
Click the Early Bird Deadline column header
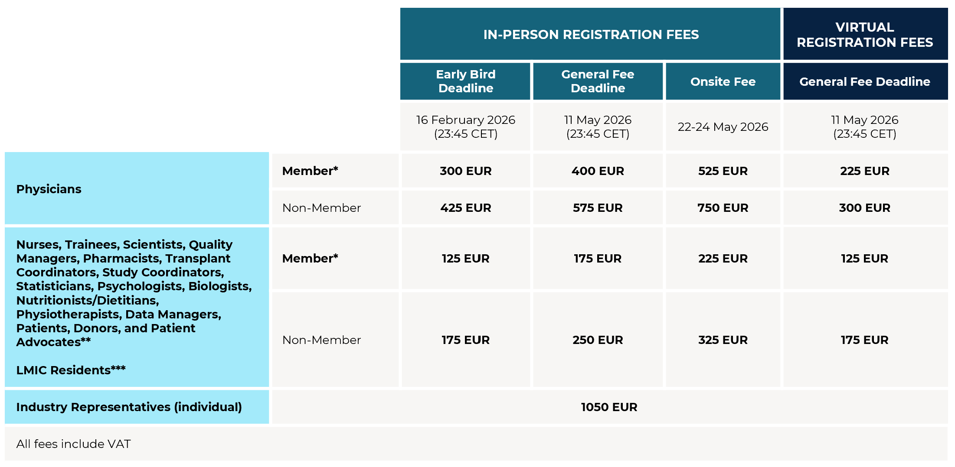465,81
